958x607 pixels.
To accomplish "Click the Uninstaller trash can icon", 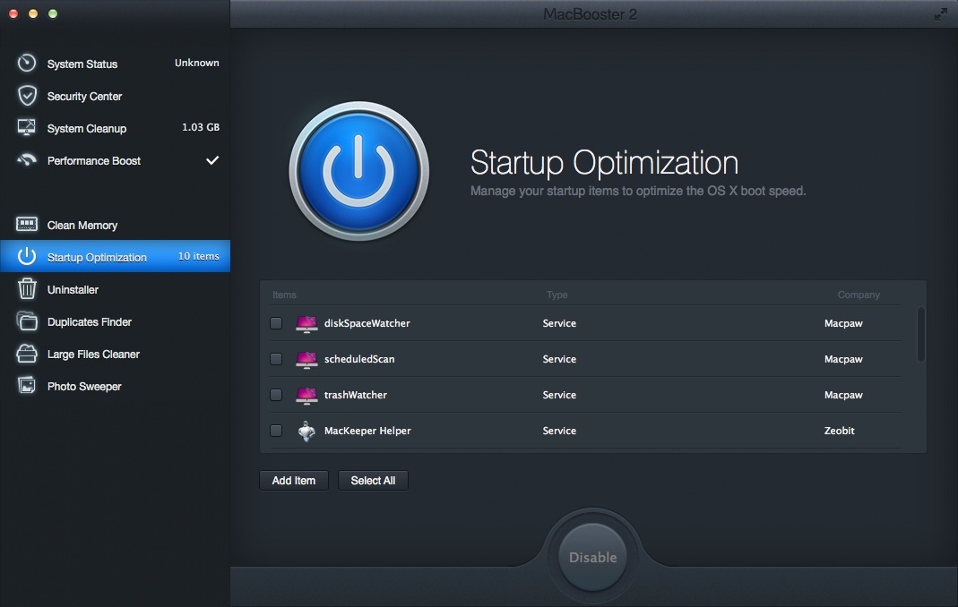I will tap(27, 289).
